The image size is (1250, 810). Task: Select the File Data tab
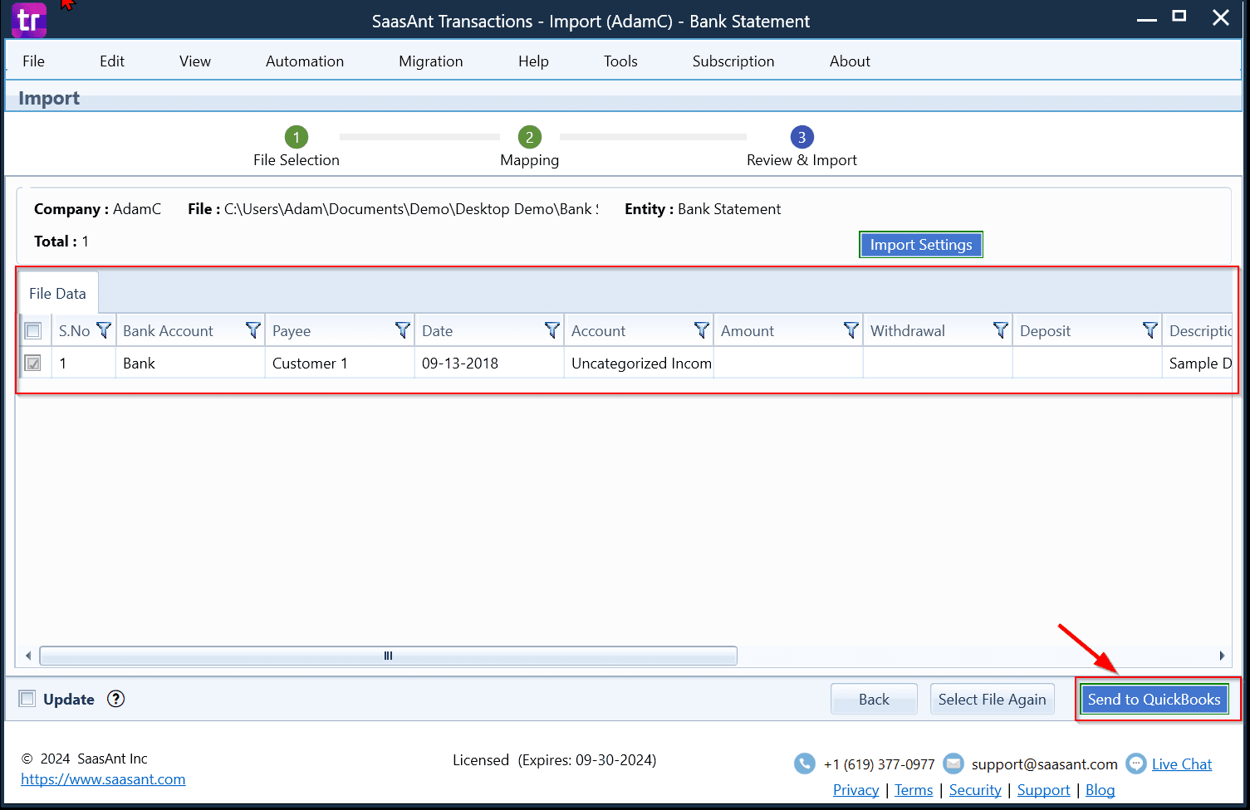coord(57,293)
